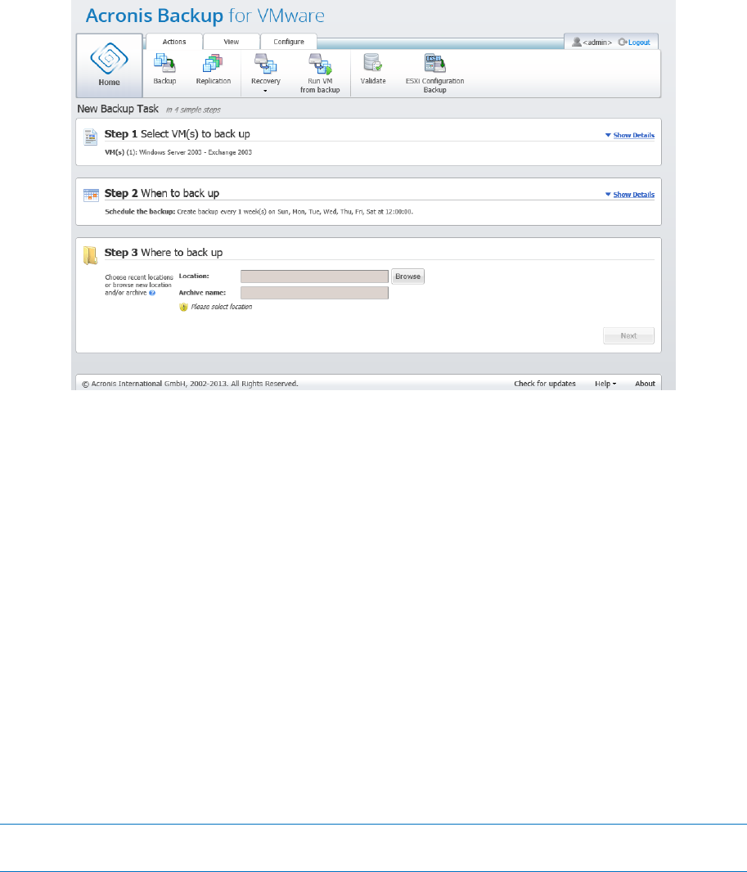Focus the Archive name field
The height and width of the screenshot is (872, 747).
(314, 293)
